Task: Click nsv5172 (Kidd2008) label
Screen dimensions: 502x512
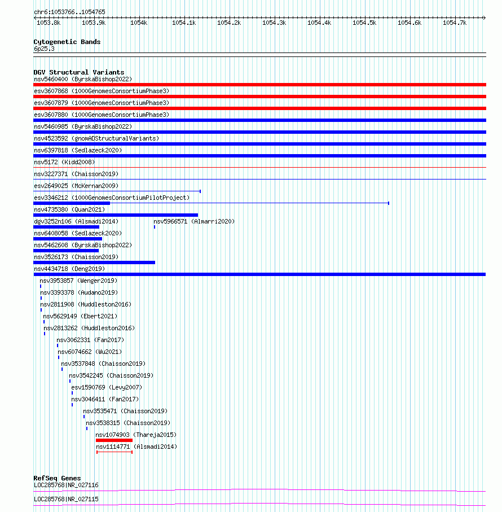Action: pos(64,162)
